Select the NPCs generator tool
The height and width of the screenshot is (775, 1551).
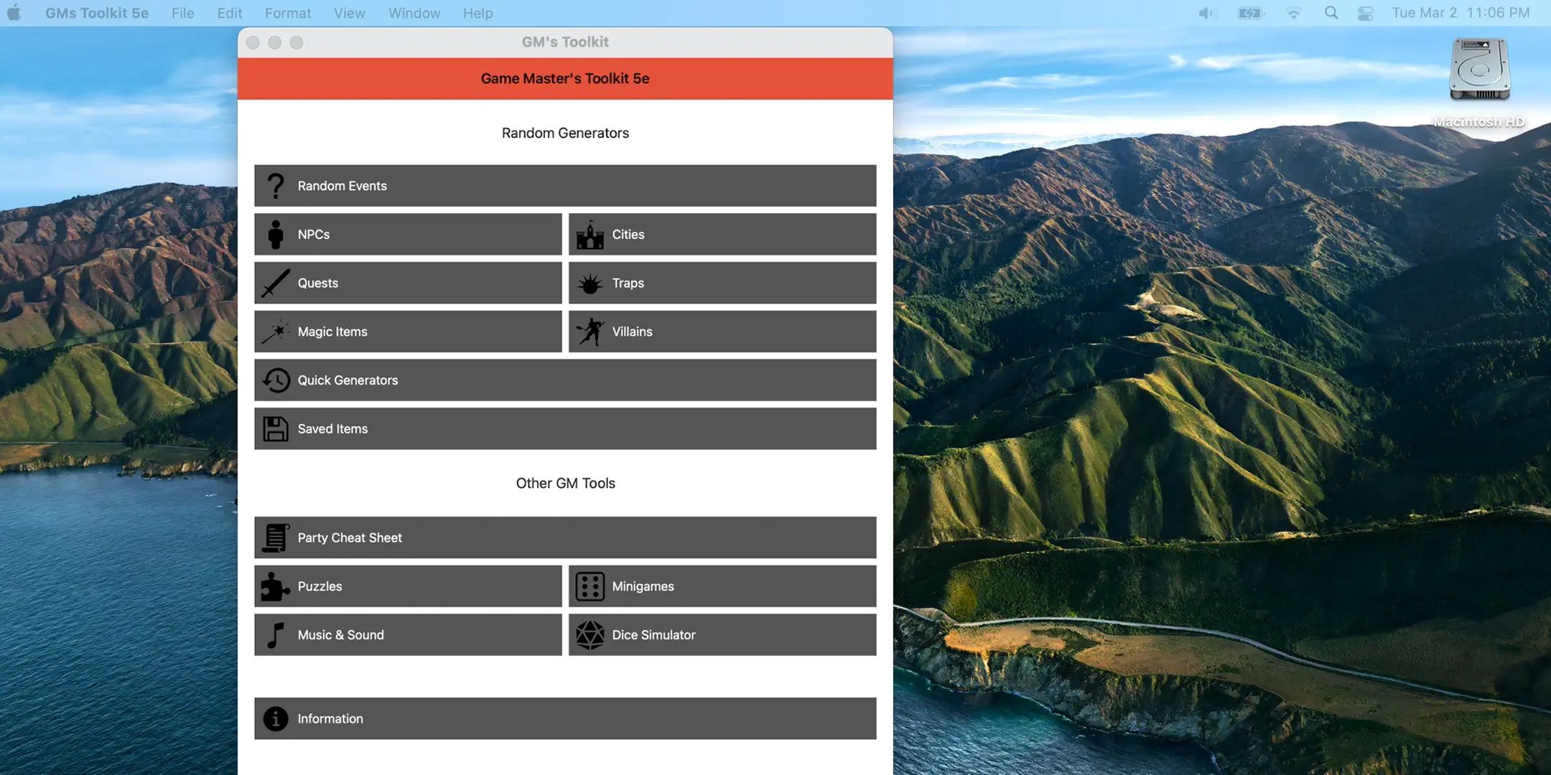(x=408, y=233)
